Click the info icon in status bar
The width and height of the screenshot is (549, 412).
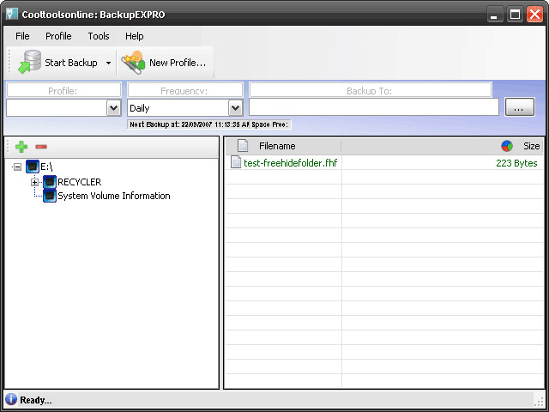(11, 399)
